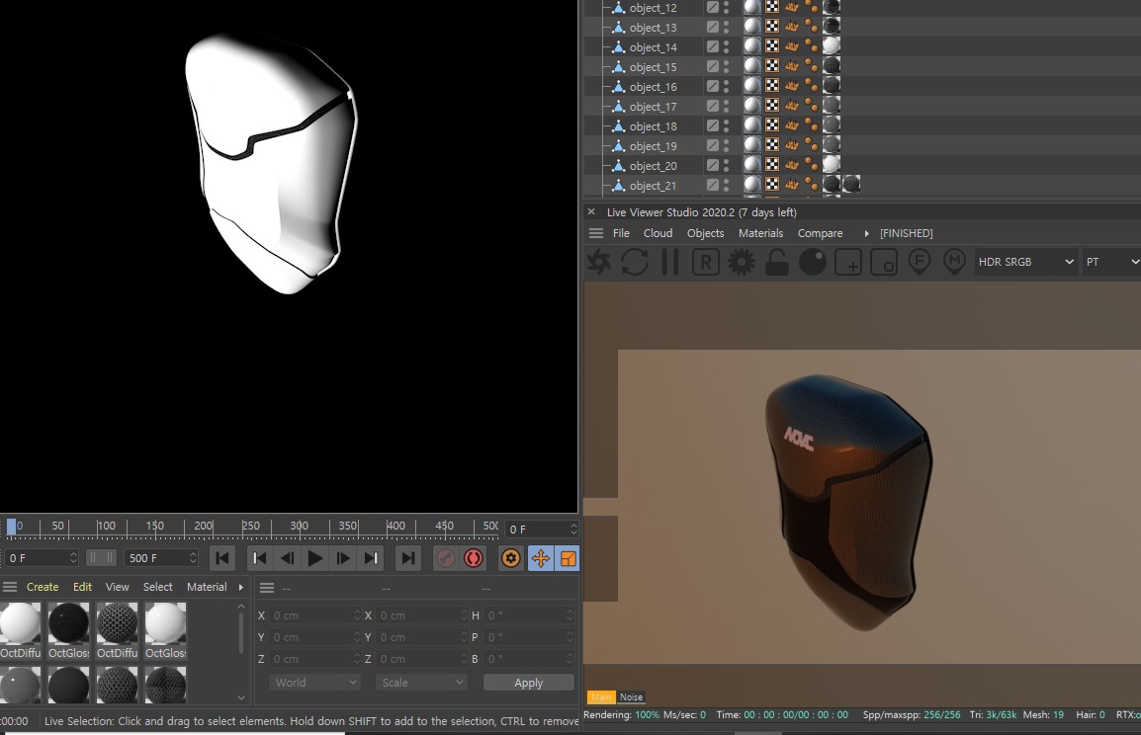Screen dimensions: 1141x735
Task: Toggle visibility dots for object_12
Action: (726, 7)
